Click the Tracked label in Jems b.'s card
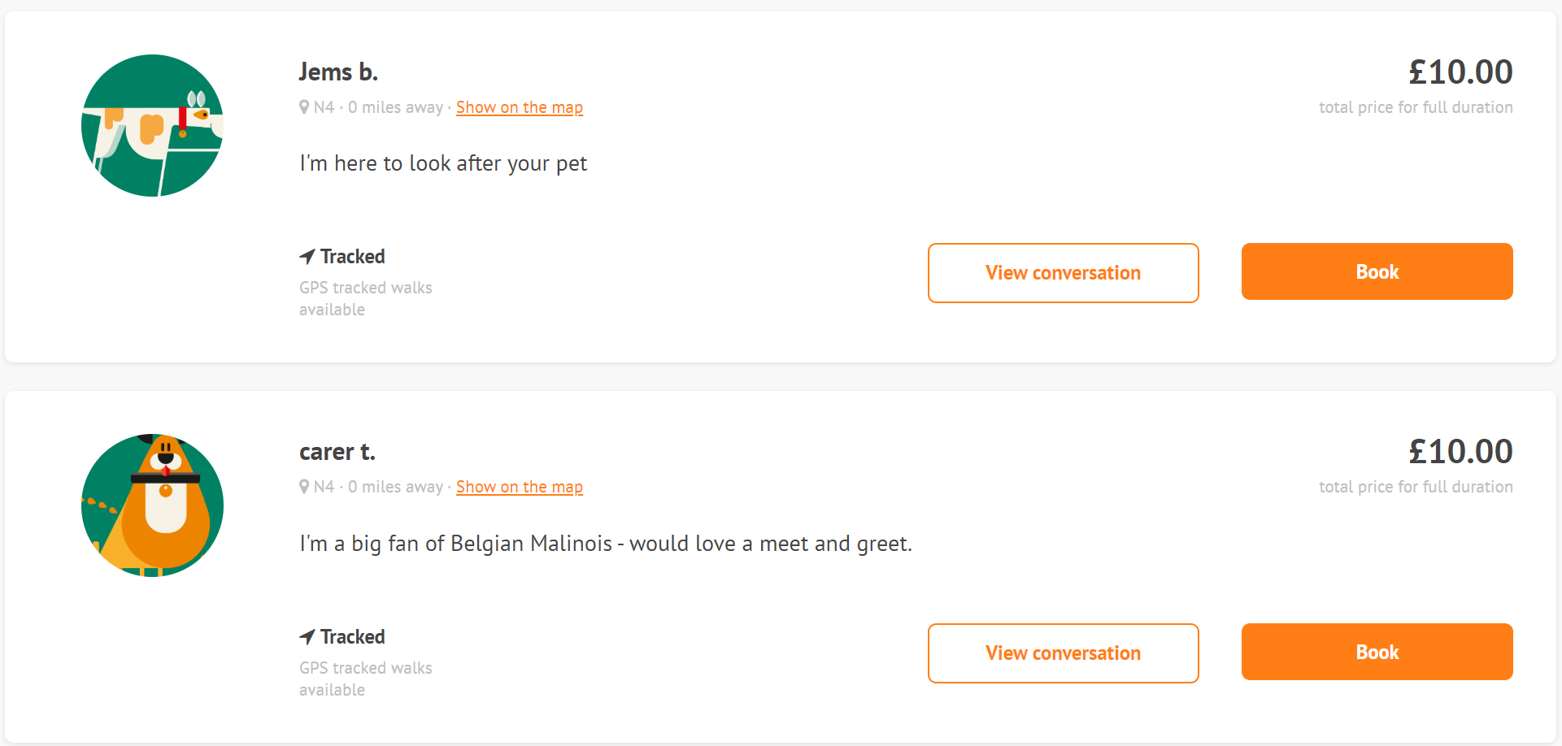This screenshot has width=1562, height=746. click(x=353, y=257)
